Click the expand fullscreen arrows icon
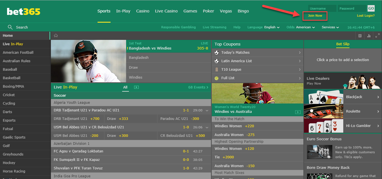The height and width of the screenshot is (179, 382). click(377, 36)
